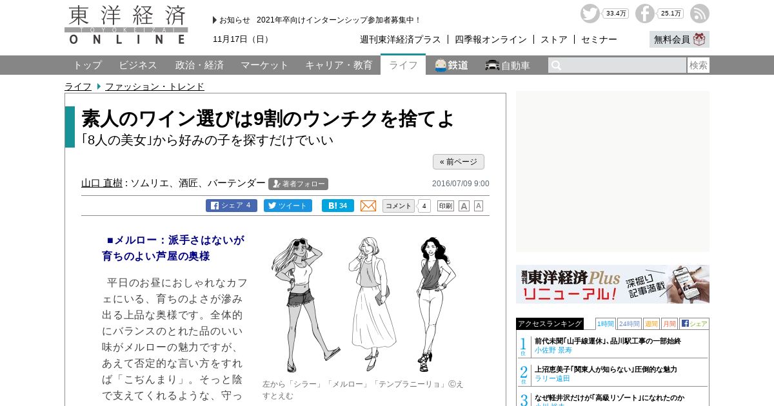Select the 1時間 ranking tab
The height and width of the screenshot is (406, 774).
pos(606,324)
